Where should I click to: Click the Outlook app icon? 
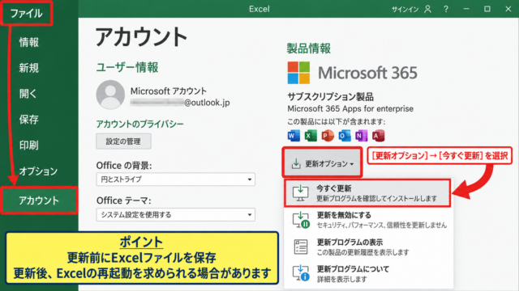[x=344, y=136]
